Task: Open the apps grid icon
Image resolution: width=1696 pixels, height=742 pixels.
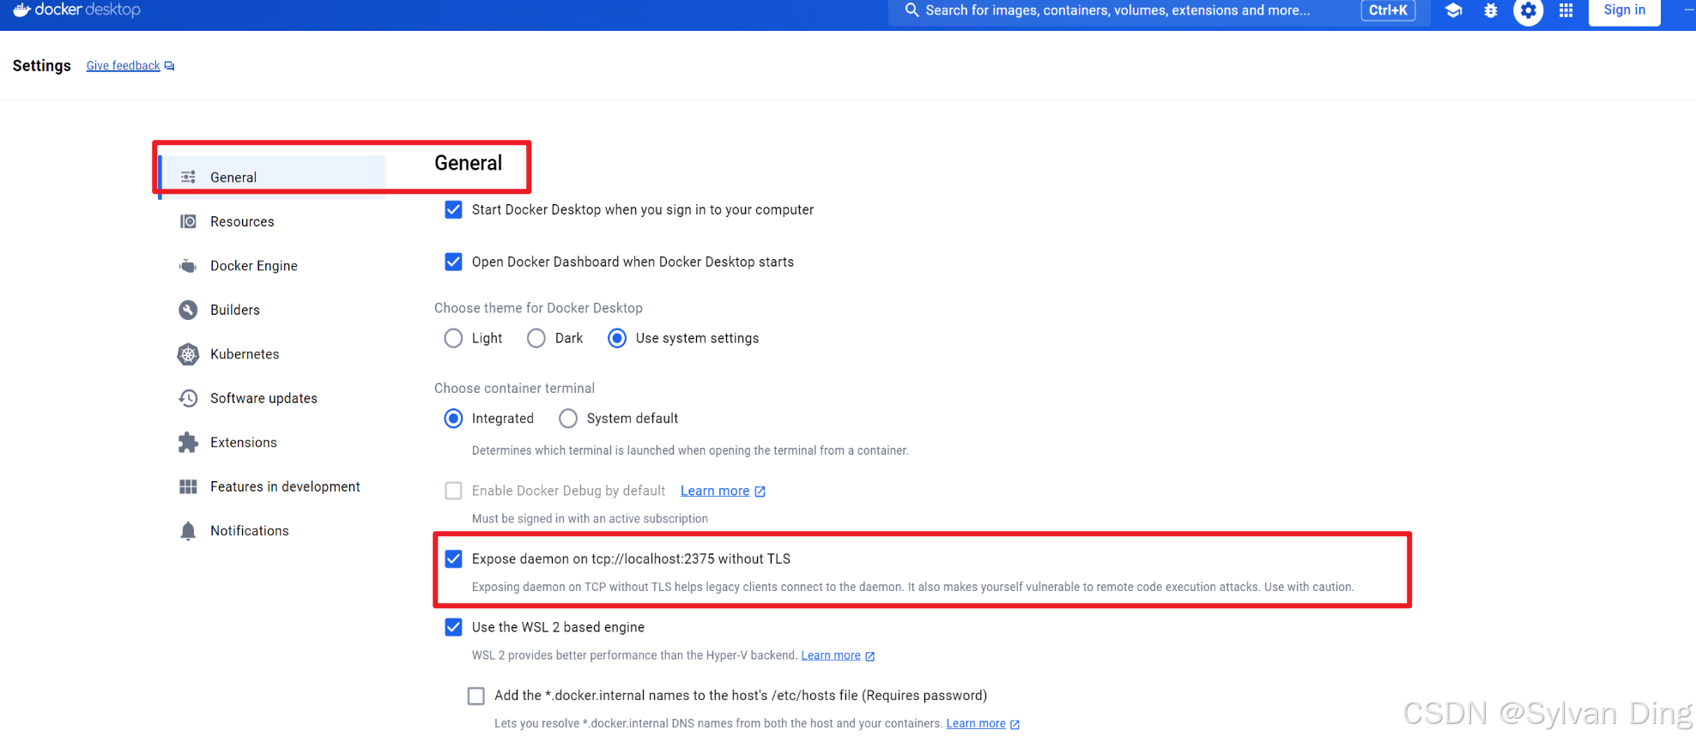Action: pos(1566,10)
